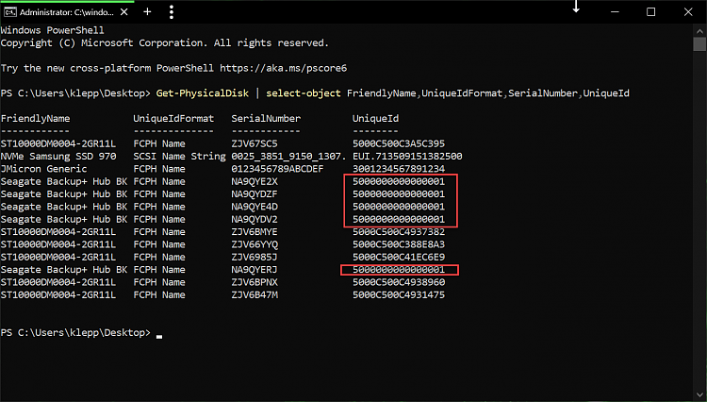This screenshot has height=402, width=707.
Task: Click the scrollbar down arrow
Action: [x=699, y=395]
